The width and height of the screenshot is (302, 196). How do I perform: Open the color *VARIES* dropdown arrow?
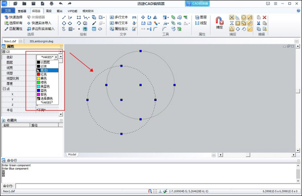pos(56,57)
